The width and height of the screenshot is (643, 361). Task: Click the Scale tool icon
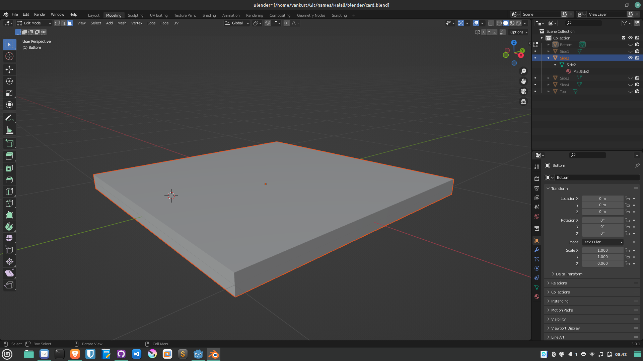tap(10, 93)
